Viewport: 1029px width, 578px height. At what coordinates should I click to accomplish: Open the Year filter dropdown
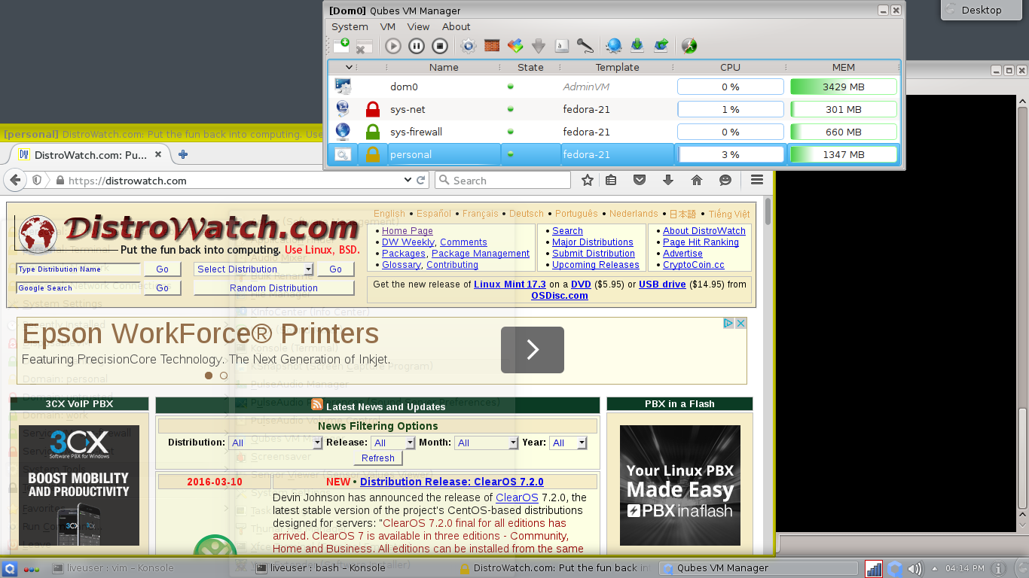tap(568, 443)
